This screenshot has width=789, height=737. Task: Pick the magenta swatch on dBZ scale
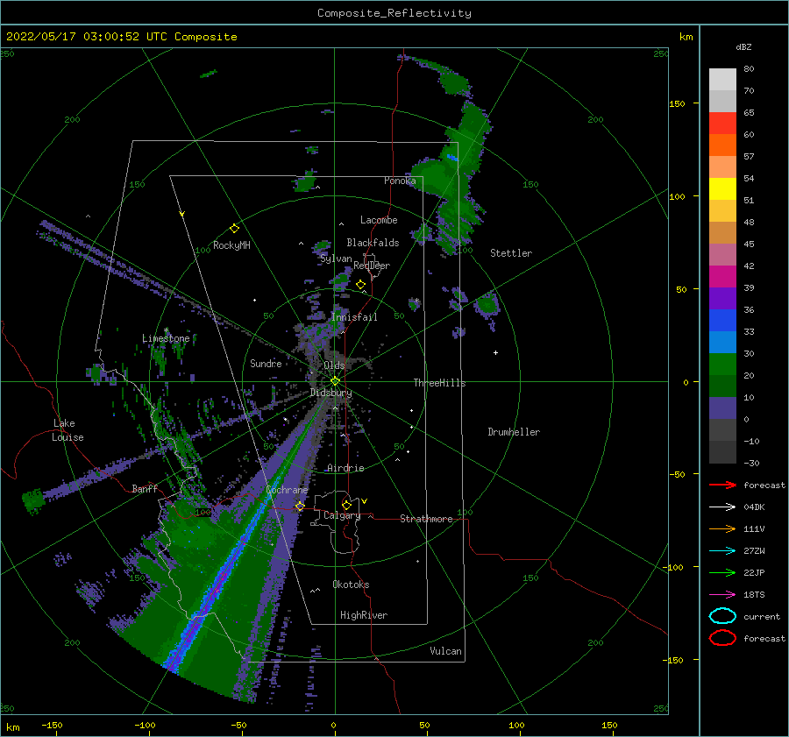point(722,276)
